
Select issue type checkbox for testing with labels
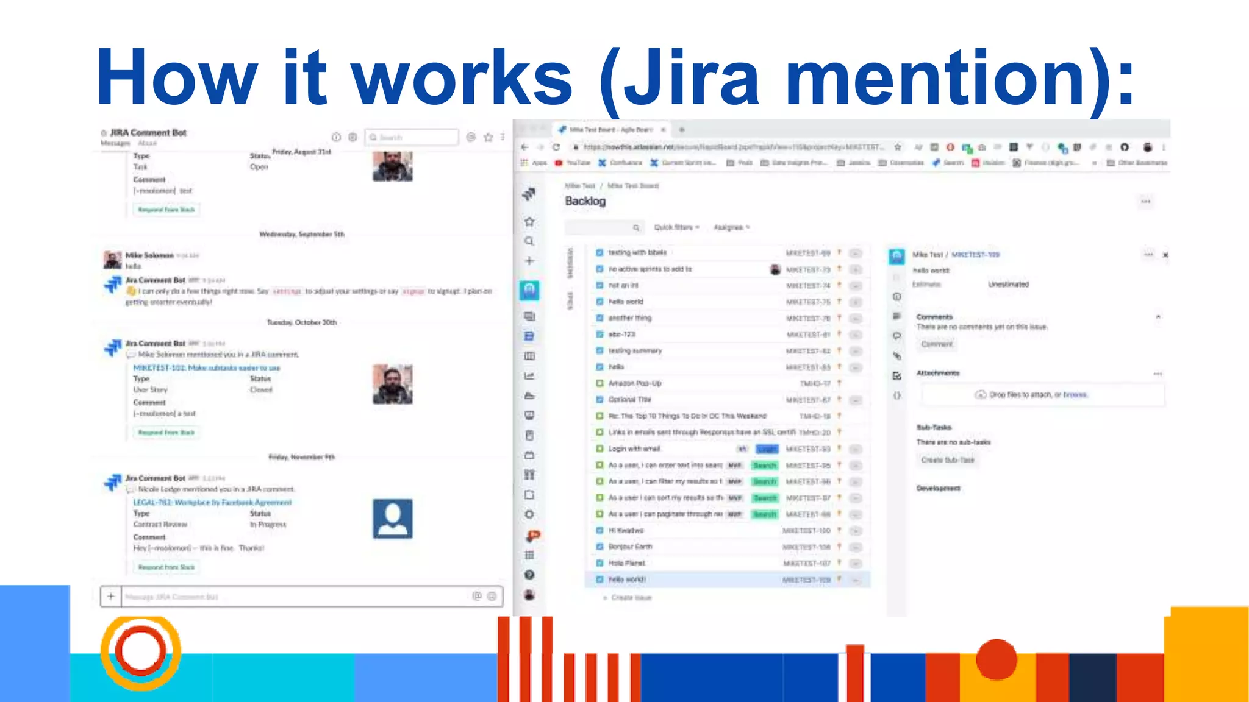[x=599, y=252]
